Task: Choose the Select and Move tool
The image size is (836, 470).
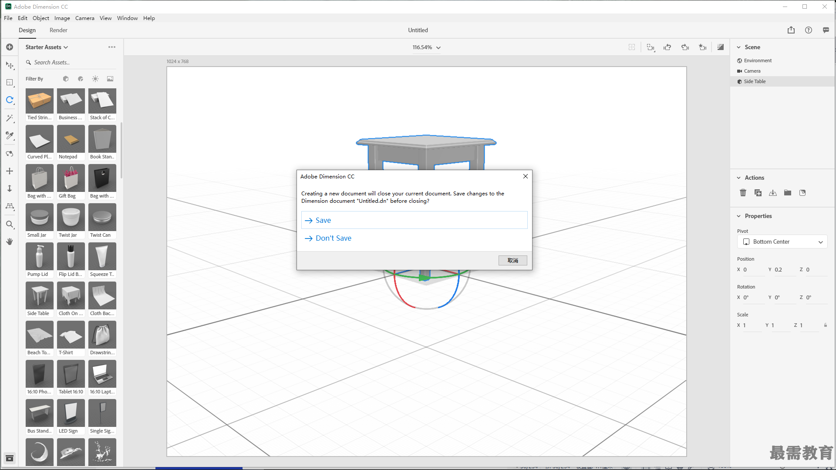Action: click(x=10, y=65)
